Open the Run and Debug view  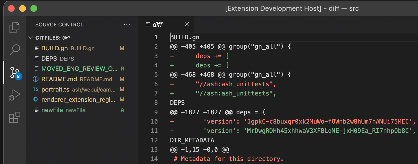pyautogui.click(x=14, y=95)
